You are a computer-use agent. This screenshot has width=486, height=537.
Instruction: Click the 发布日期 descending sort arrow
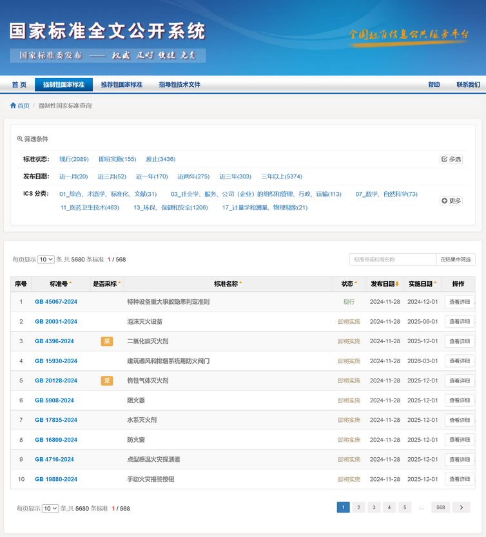(397, 283)
